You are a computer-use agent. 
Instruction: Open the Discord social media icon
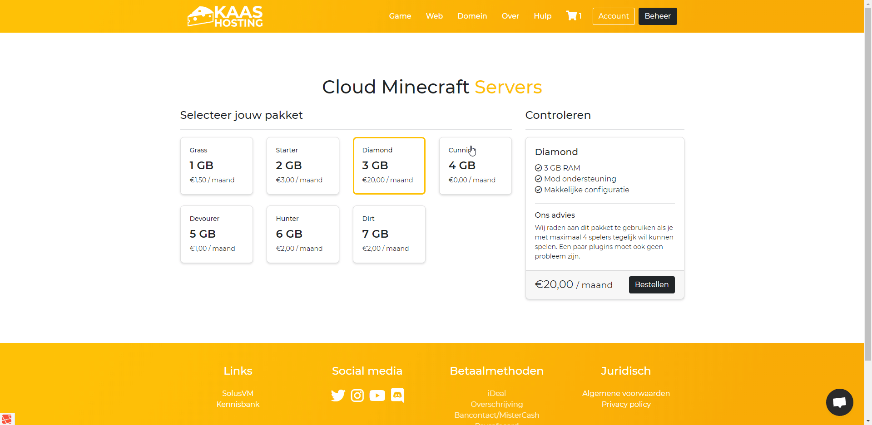click(397, 396)
